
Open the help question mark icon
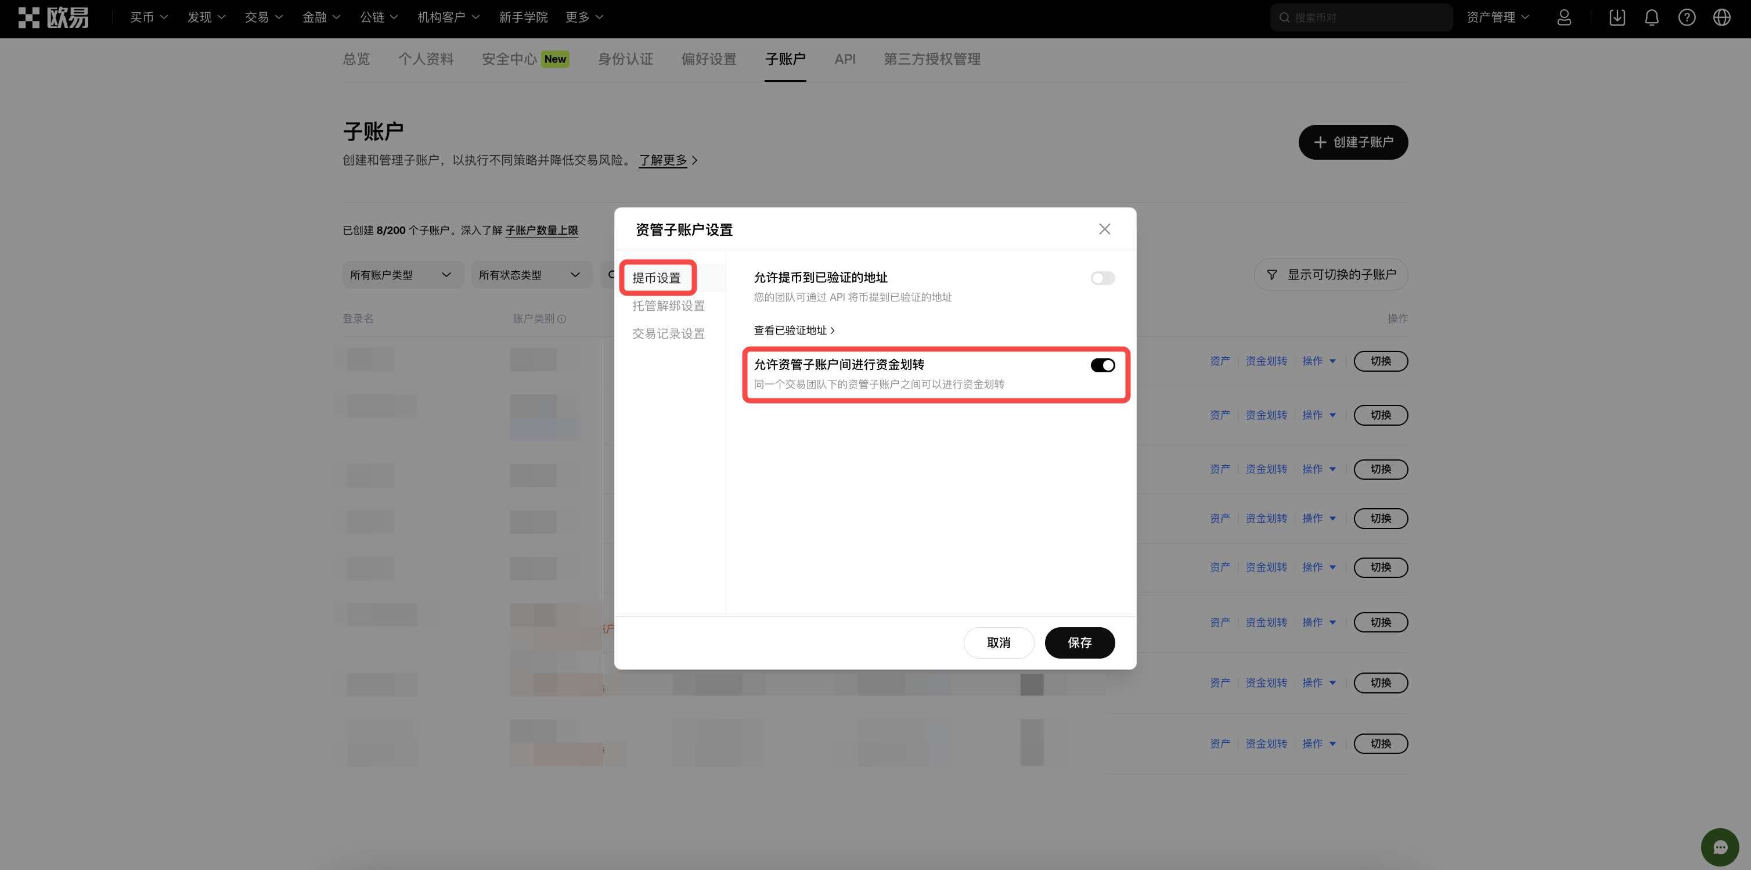click(x=1687, y=17)
